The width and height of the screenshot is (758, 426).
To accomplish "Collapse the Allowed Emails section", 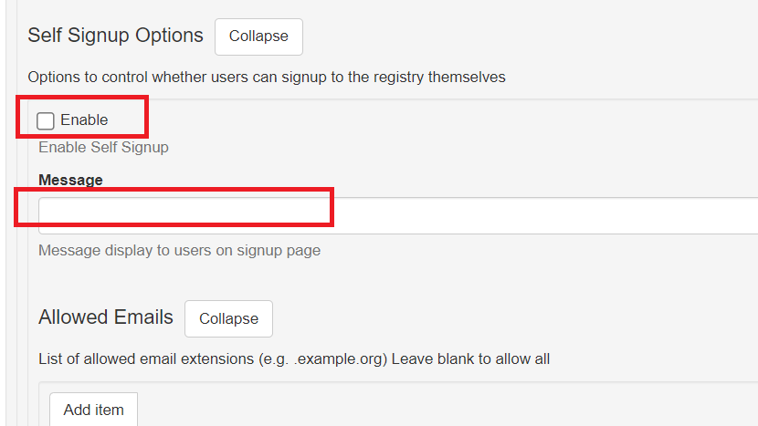I will tap(228, 318).
